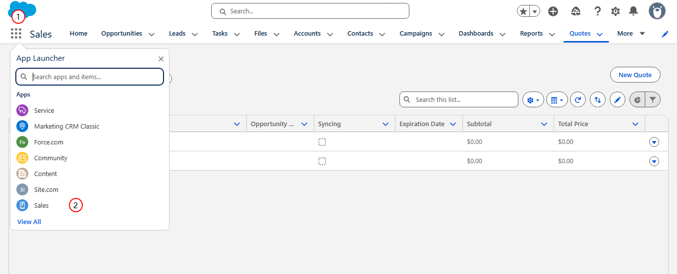The width and height of the screenshot is (677, 274).
Task: Switch to the Dashboards tab
Action: 476,34
